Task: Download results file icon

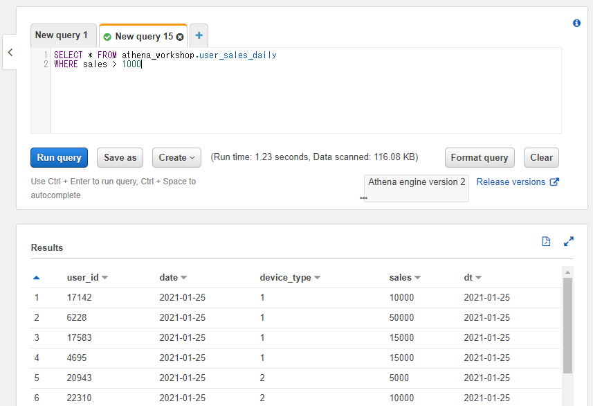Action: (x=546, y=241)
